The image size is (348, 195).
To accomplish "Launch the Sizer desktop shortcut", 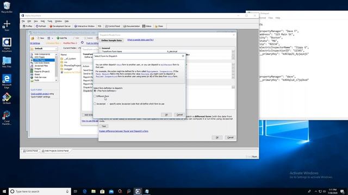I will 7,25.
